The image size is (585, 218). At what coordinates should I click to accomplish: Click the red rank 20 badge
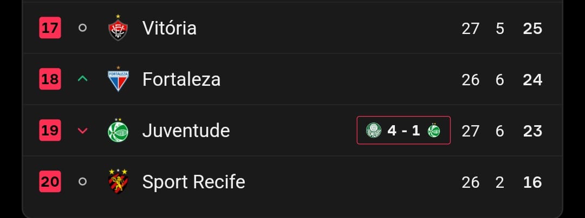point(50,182)
